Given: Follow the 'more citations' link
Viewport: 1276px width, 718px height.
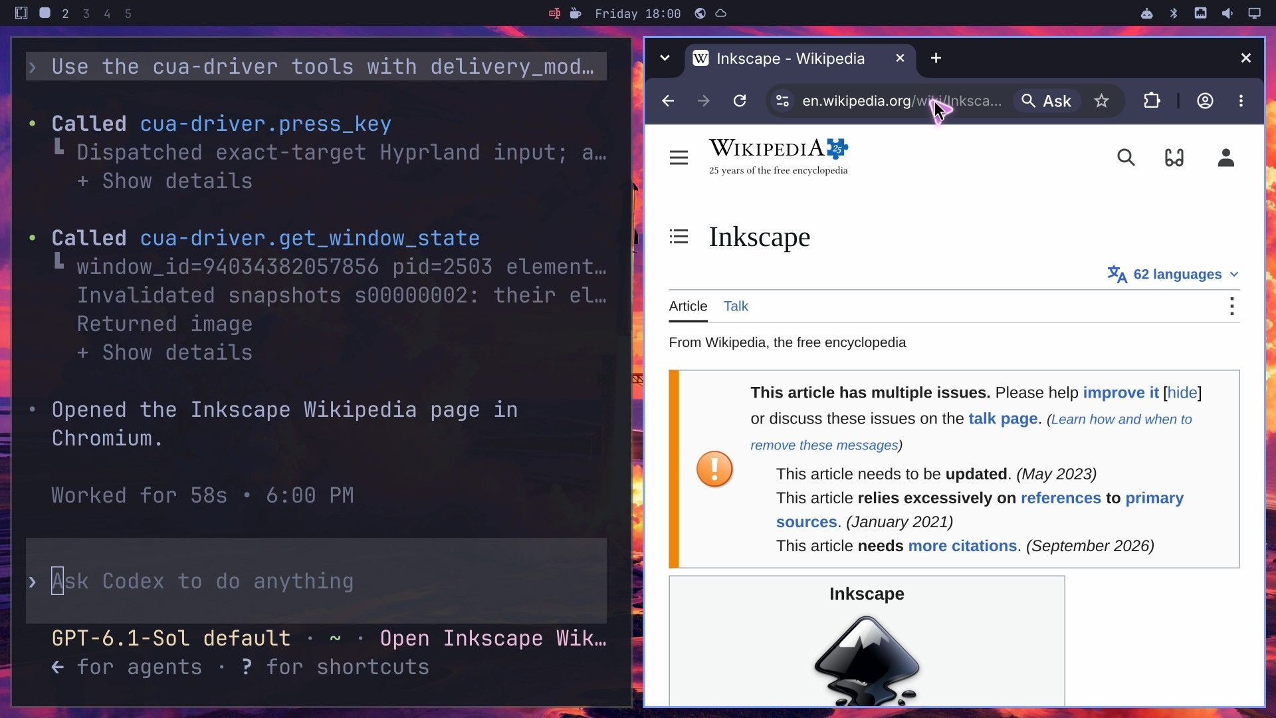Looking at the screenshot, I should [962, 546].
